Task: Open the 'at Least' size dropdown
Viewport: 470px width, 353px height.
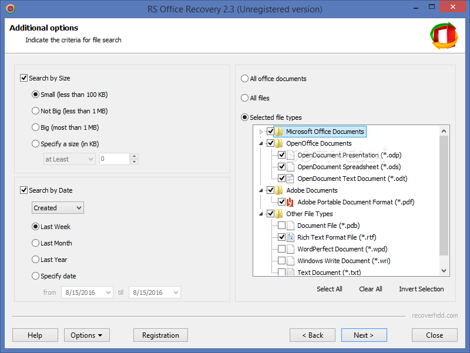Action: 69,159
